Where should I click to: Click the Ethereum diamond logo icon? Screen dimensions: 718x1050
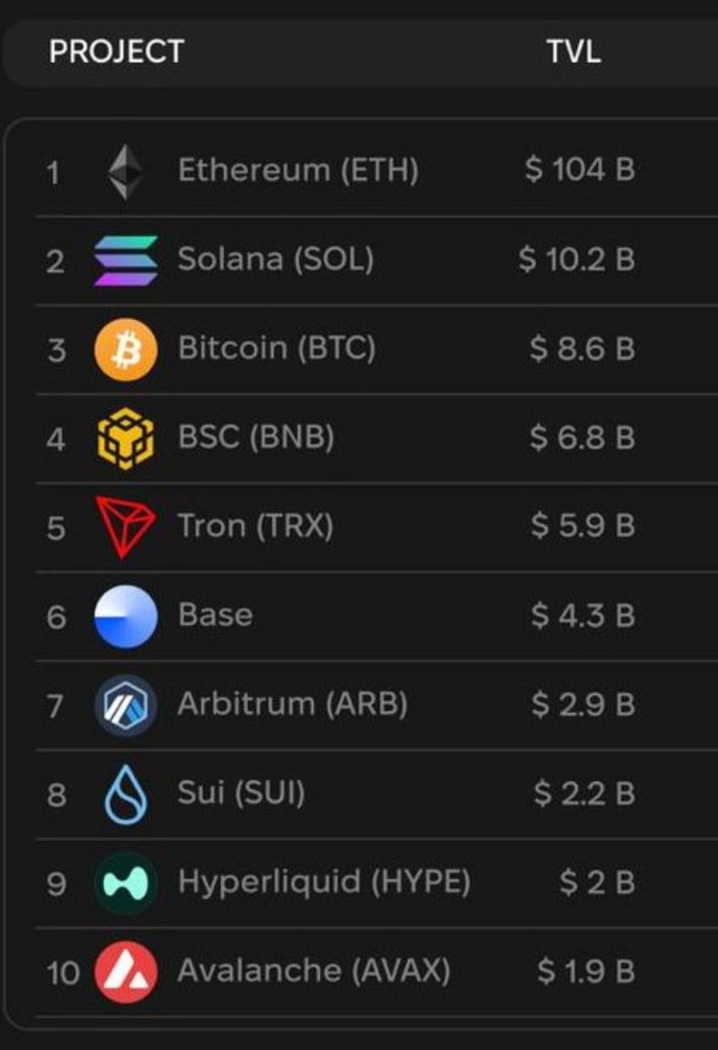pyautogui.click(x=126, y=171)
